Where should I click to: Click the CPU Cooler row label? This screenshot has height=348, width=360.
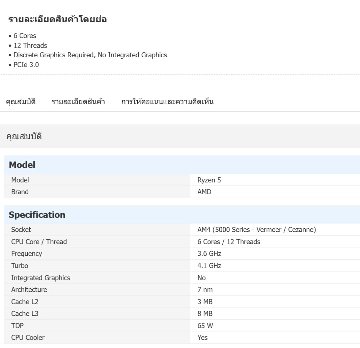28,338
